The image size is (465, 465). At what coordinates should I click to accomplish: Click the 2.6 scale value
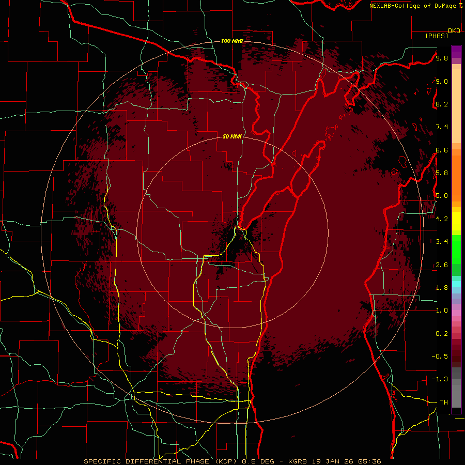[442, 265]
